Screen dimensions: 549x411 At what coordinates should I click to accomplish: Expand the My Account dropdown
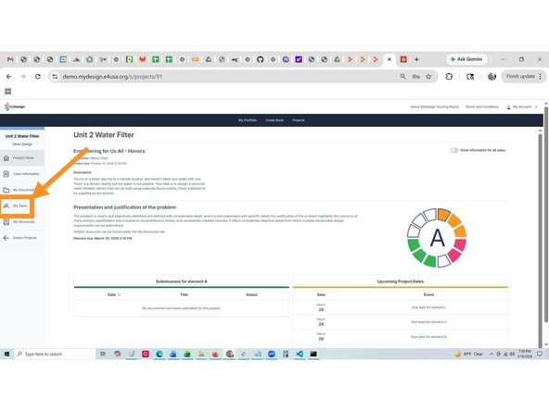[x=522, y=107]
